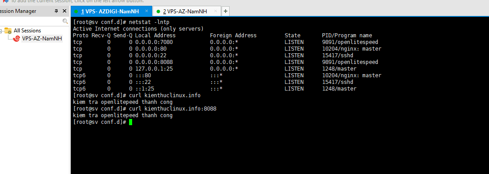Click 'curl kienthuclinux.info:8088' command
Viewport: 489px width, 174px height.
173,109
